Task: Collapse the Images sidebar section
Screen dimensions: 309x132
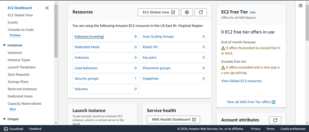Action: pos(4,119)
